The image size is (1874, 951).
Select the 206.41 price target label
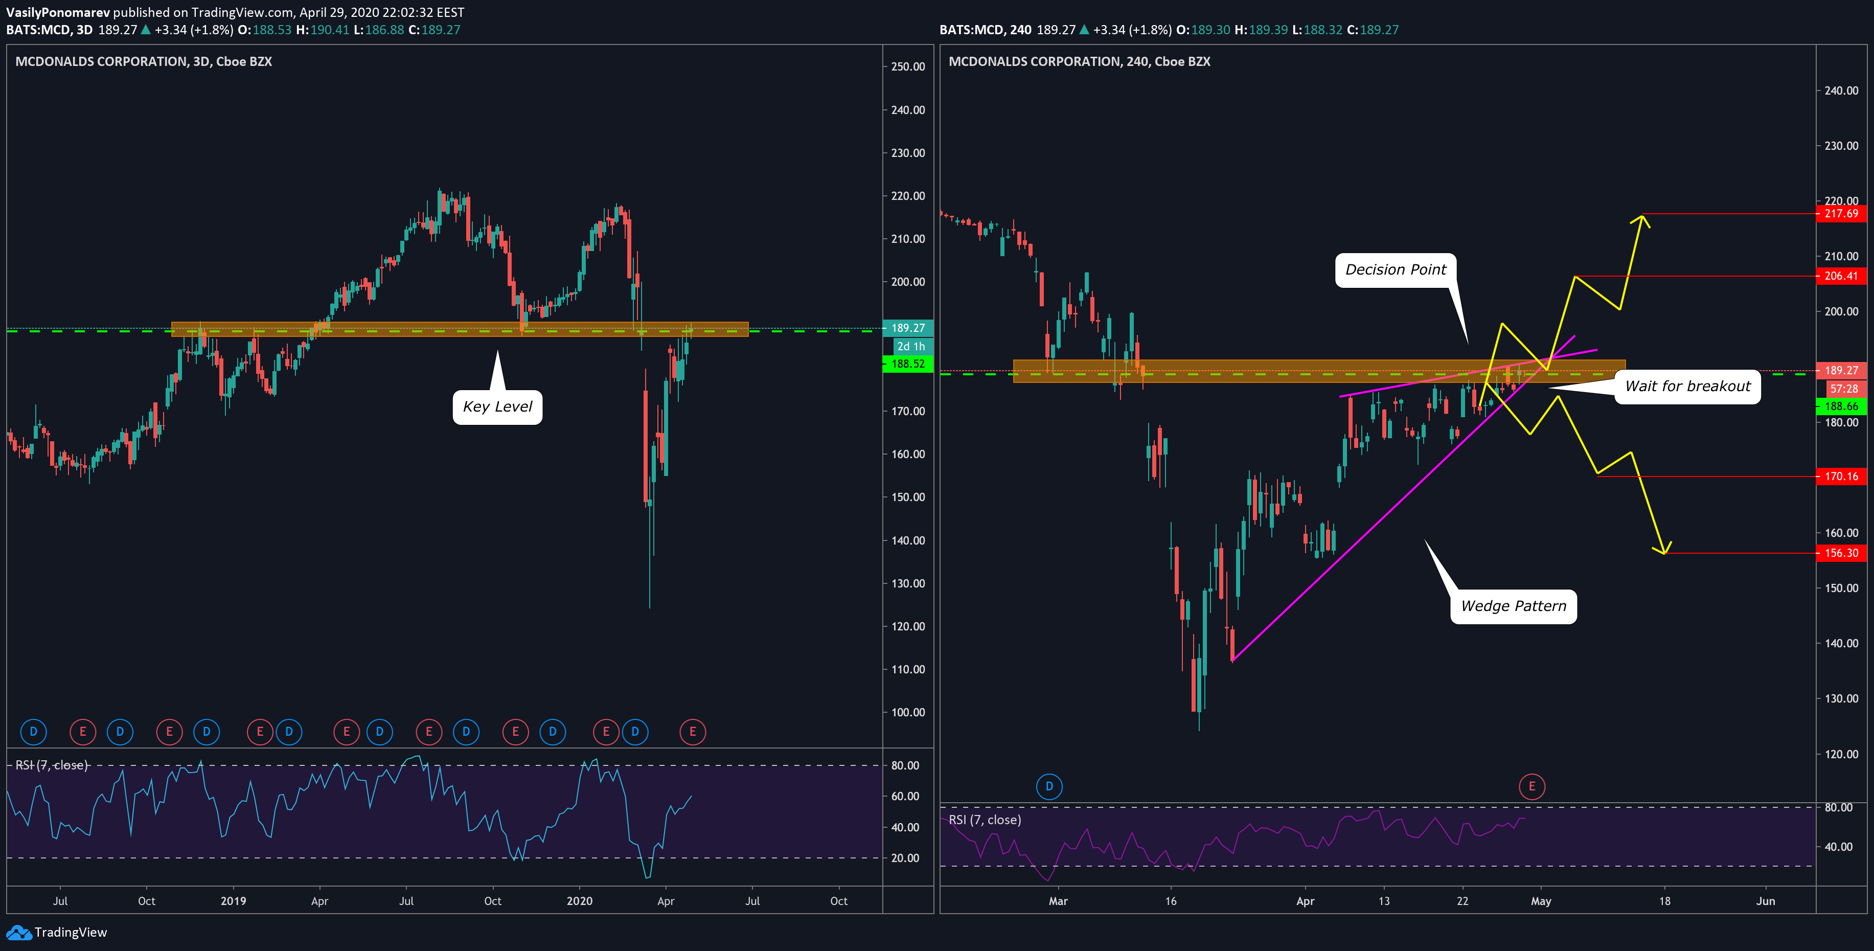(1841, 277)
